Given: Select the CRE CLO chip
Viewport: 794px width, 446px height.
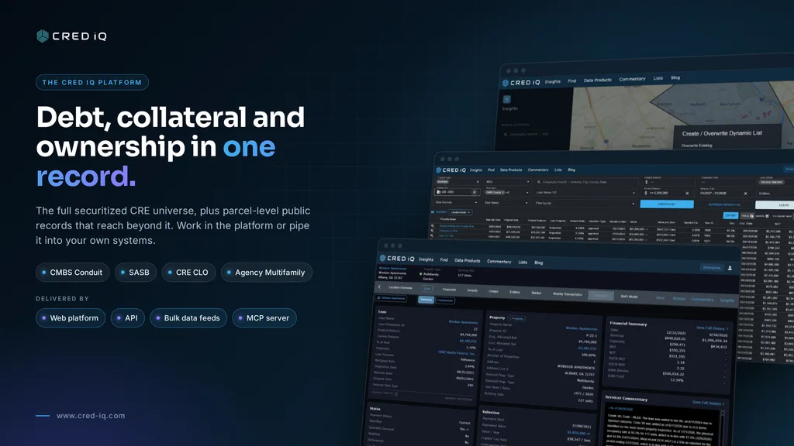Looking at the screenshot, I should click(x=188, y=272).
